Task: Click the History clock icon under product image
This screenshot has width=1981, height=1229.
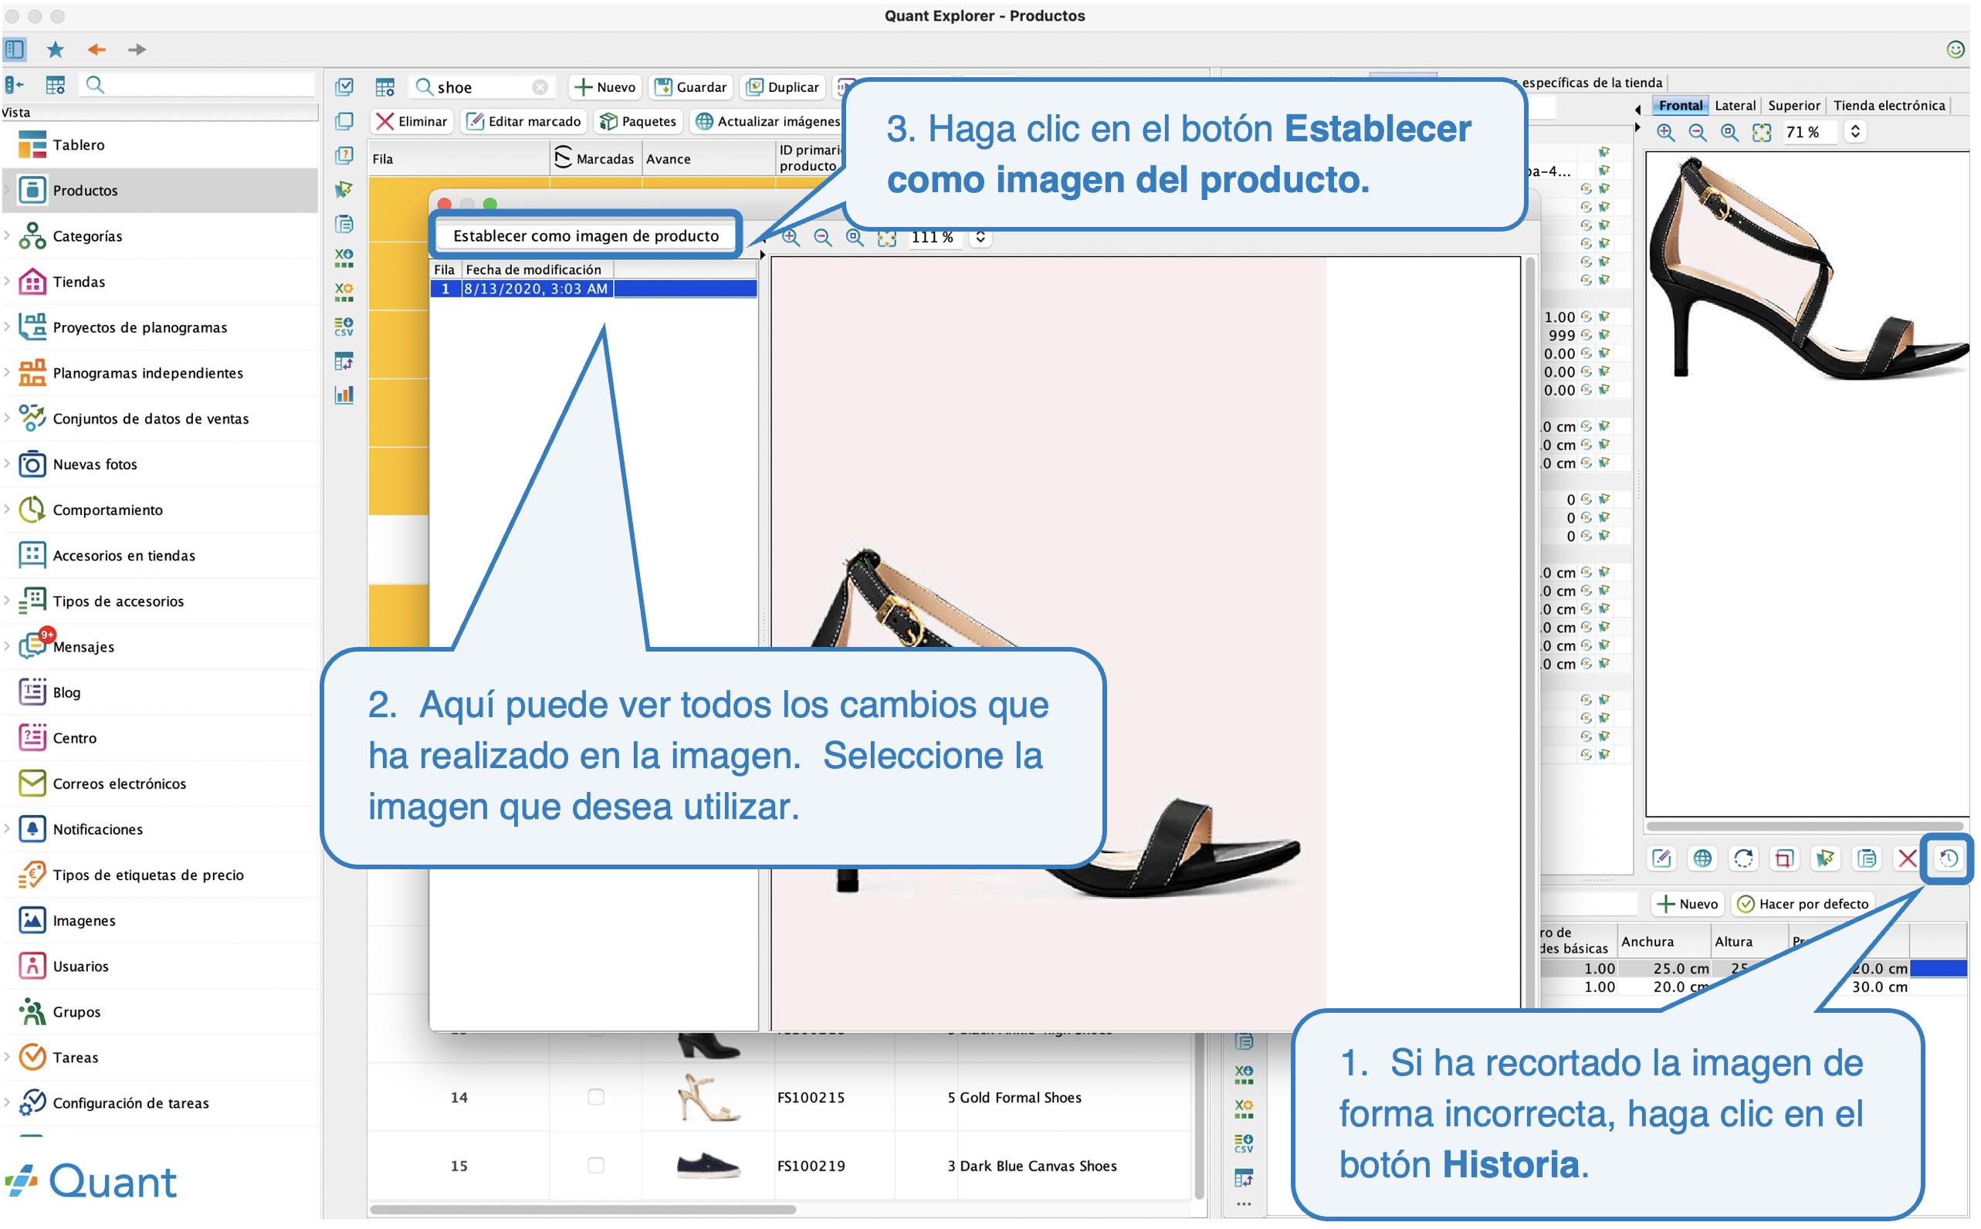Action: (x=1948, y=858)
